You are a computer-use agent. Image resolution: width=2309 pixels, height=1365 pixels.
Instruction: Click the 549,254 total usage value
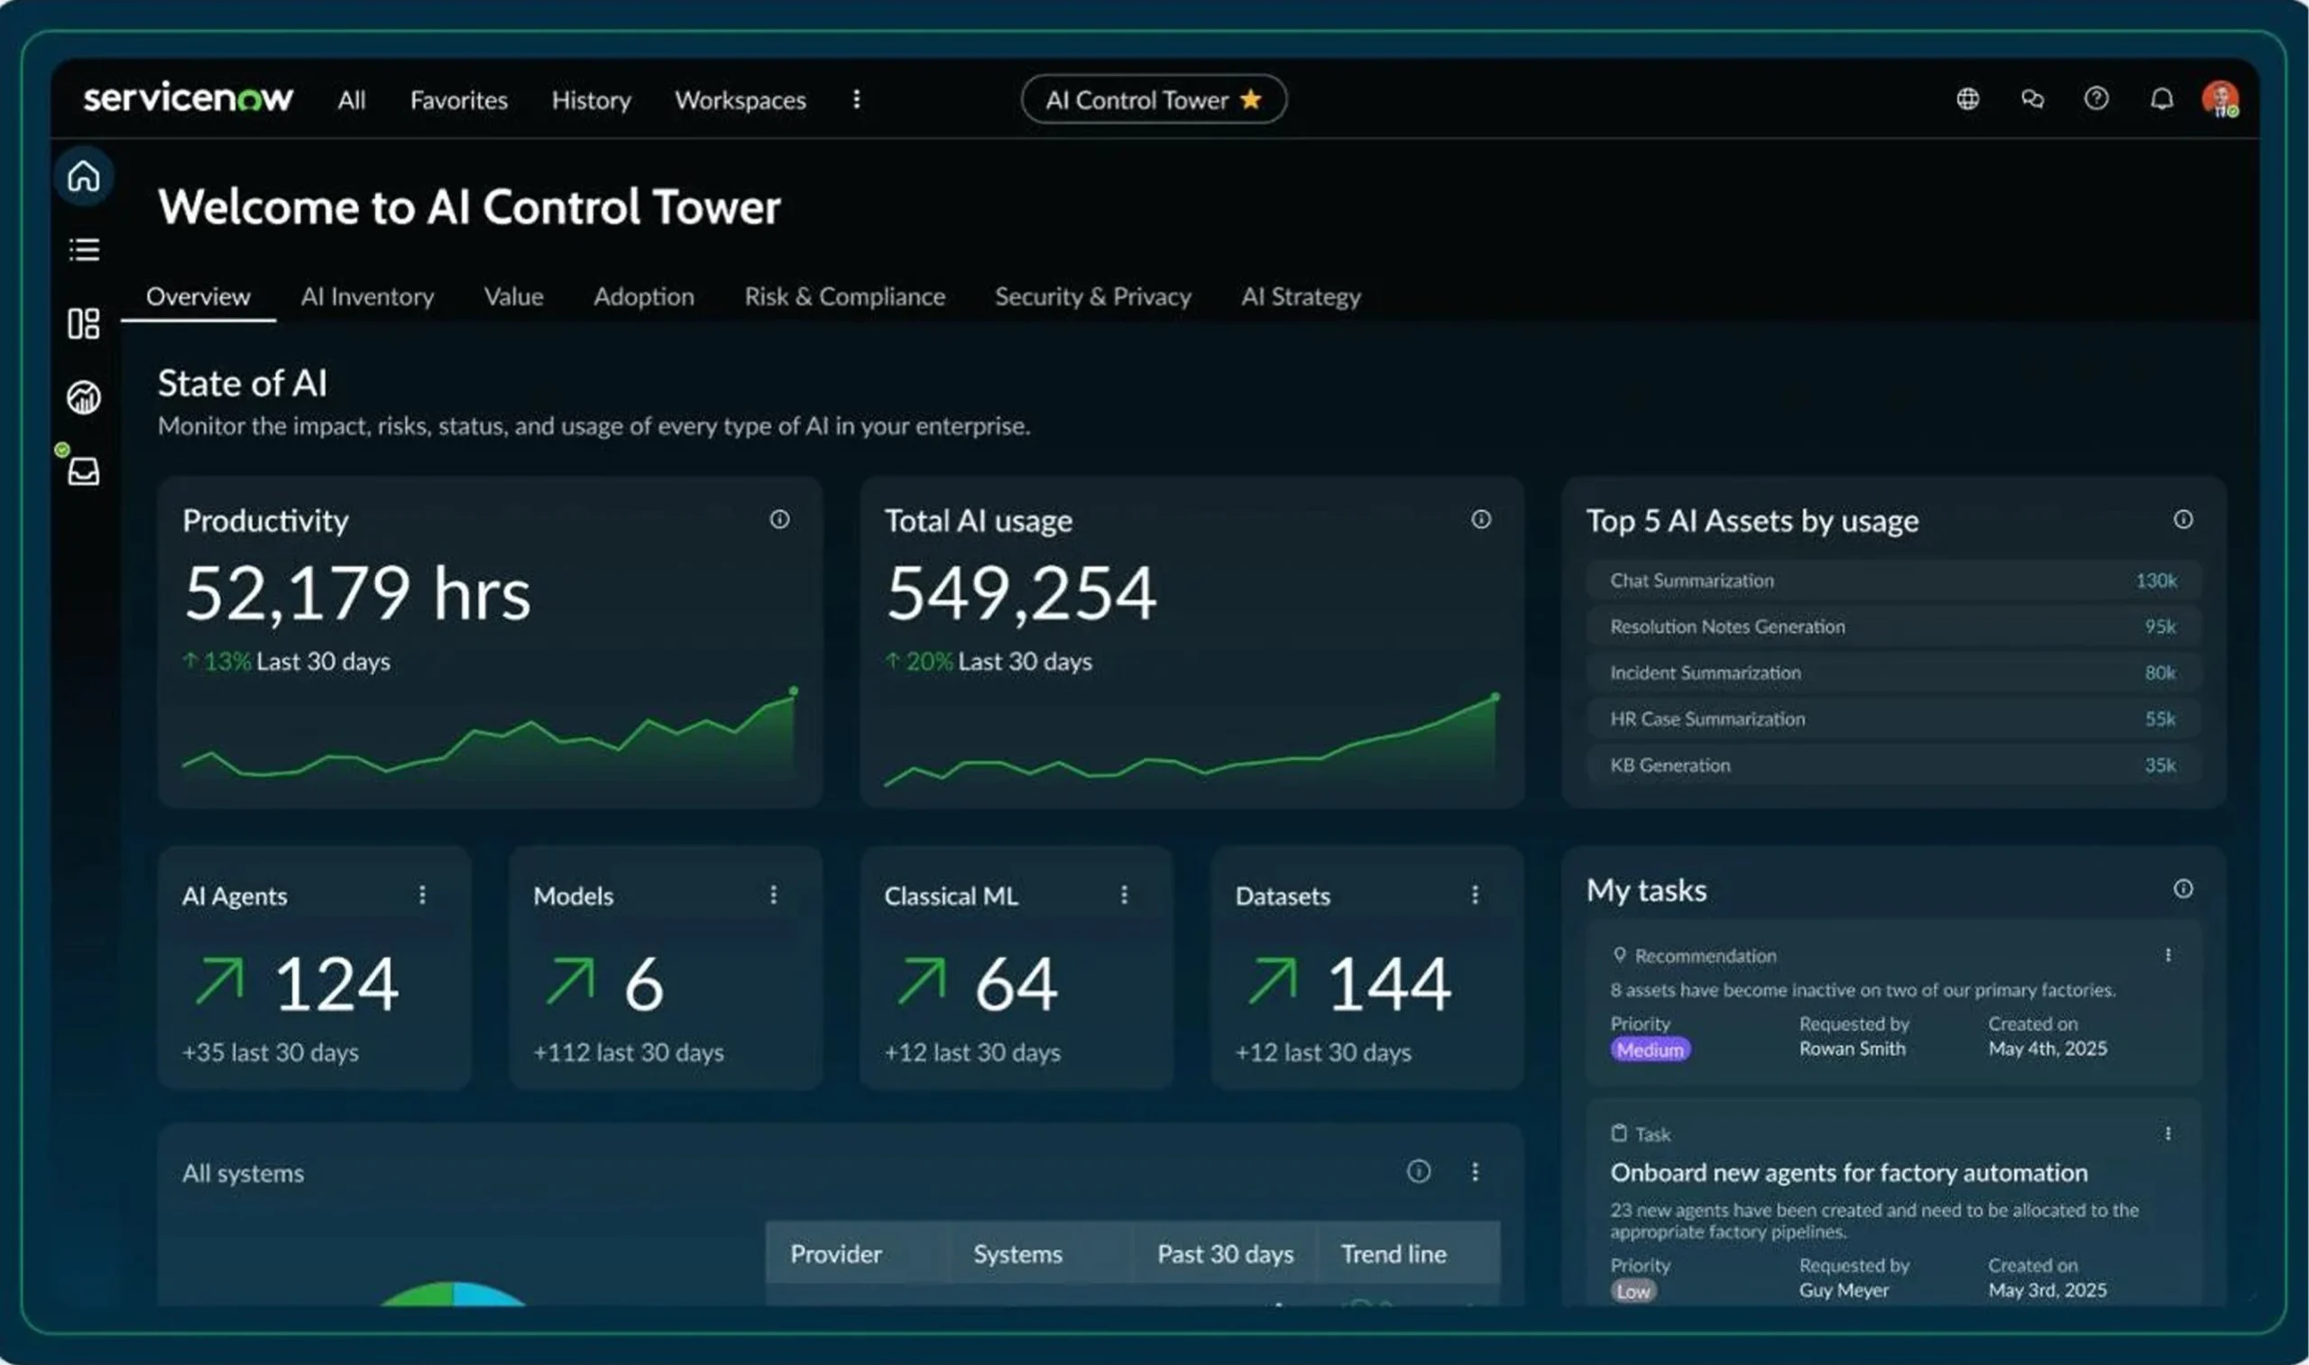pos(1020,593)
